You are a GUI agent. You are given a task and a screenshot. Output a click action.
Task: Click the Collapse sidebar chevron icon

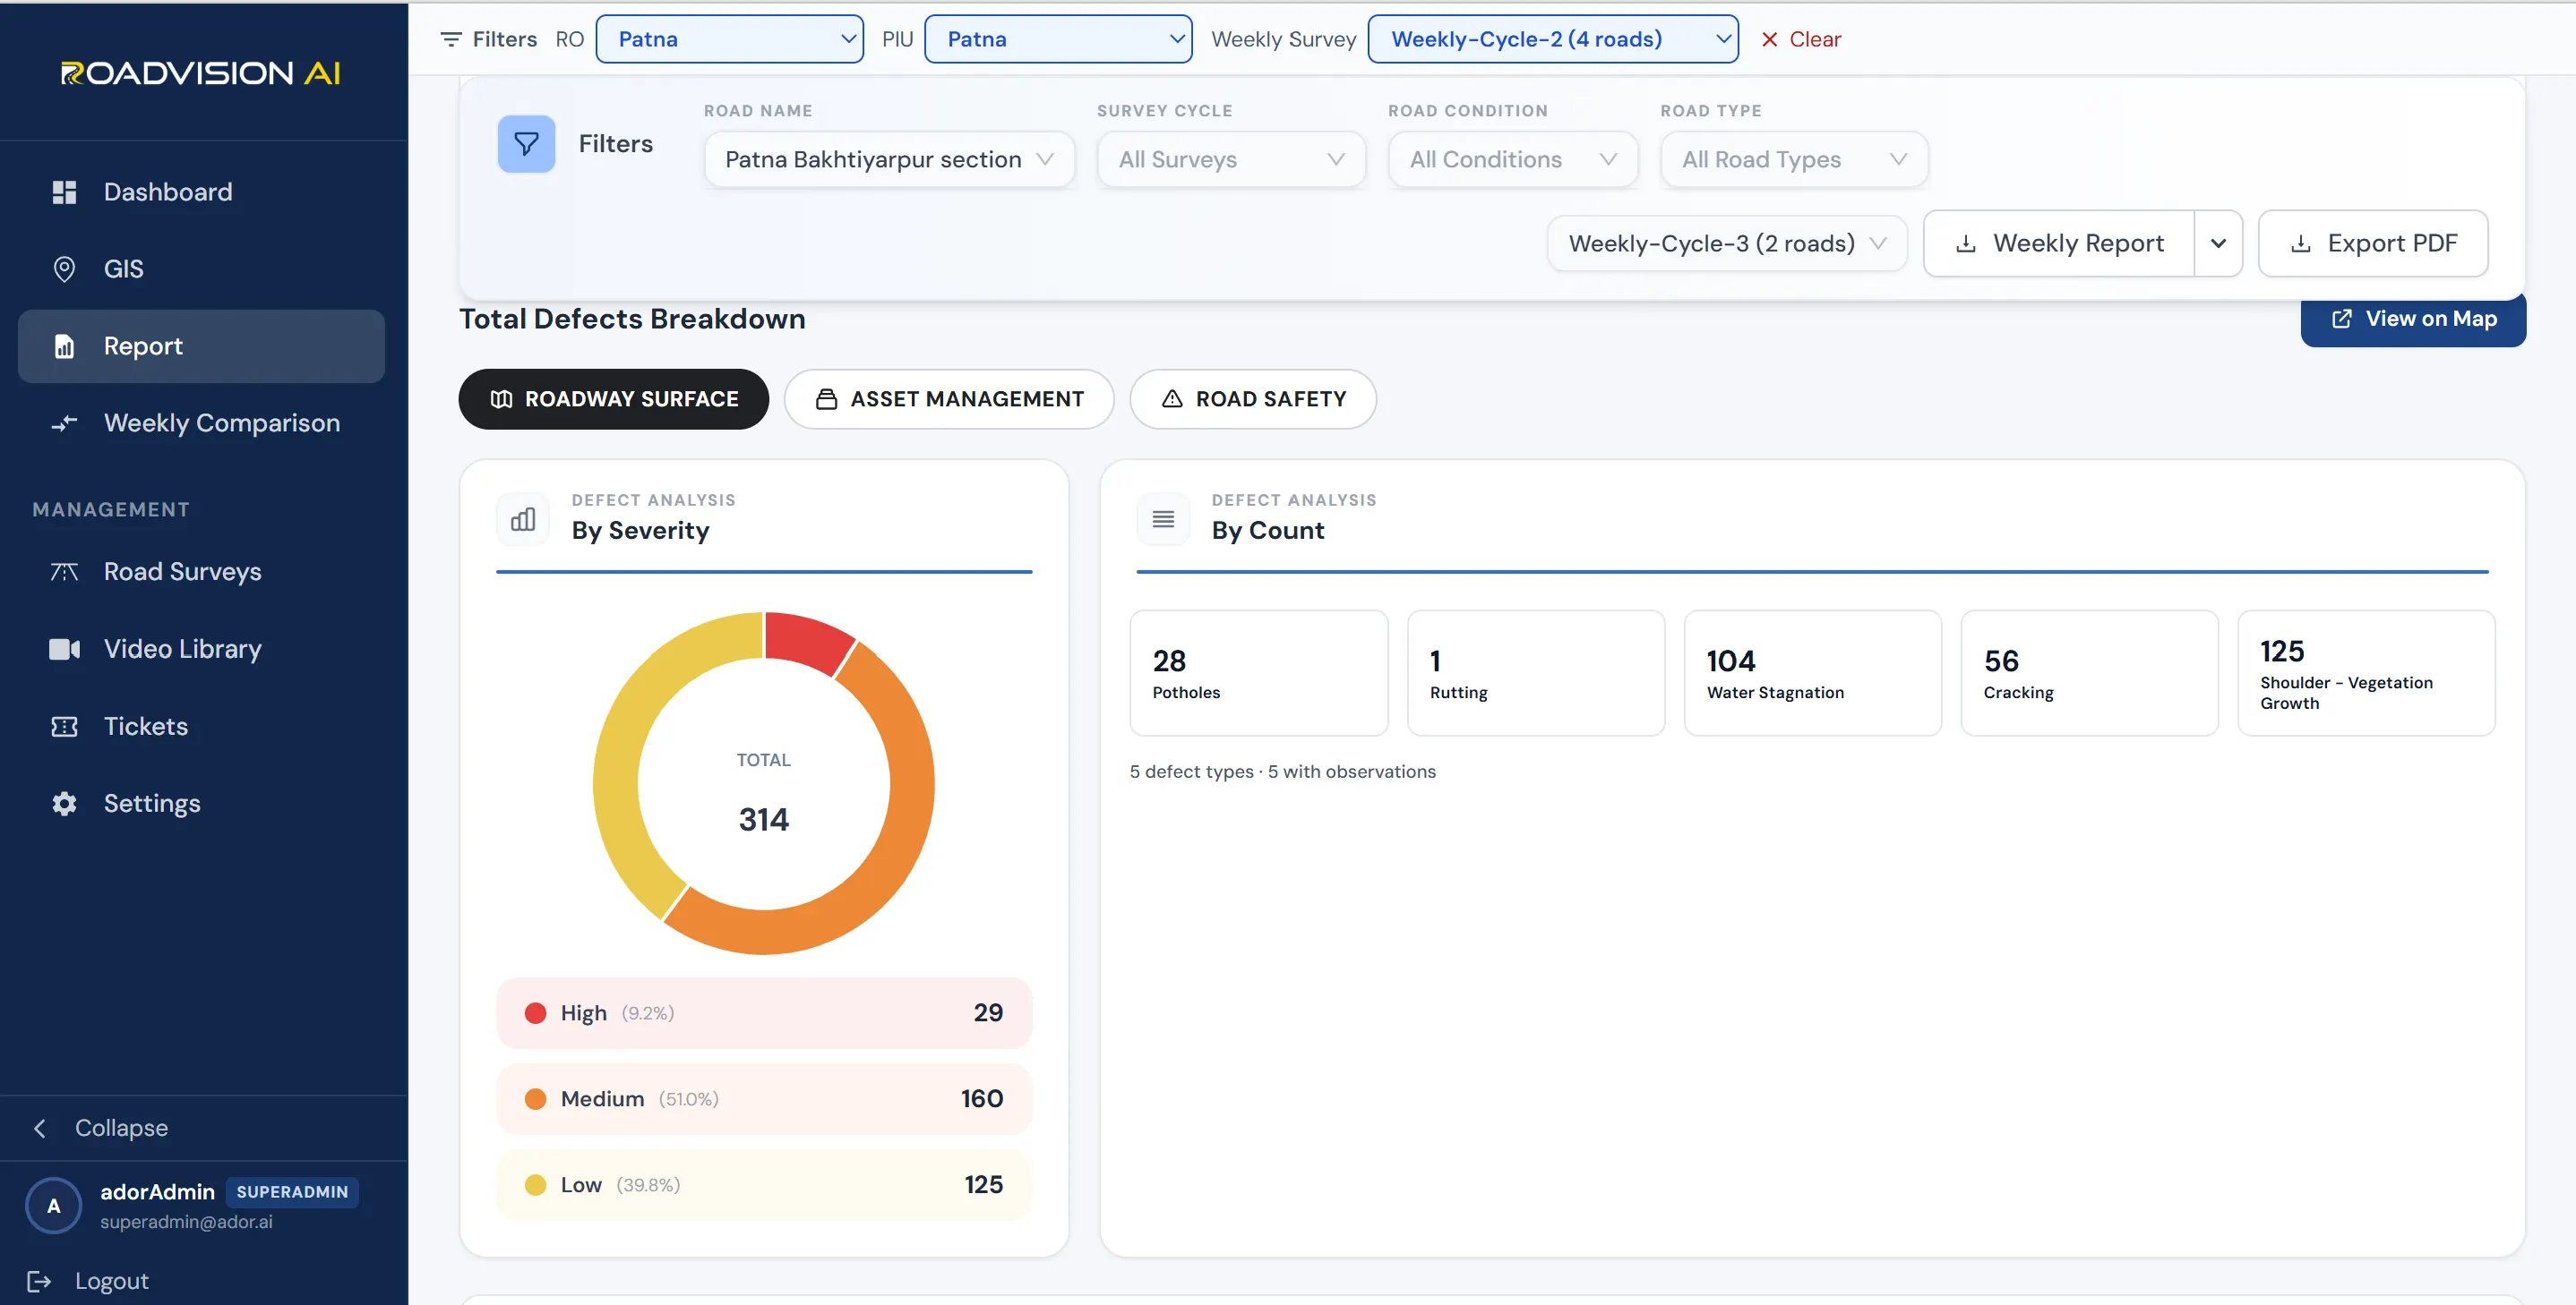point(40,1128)
